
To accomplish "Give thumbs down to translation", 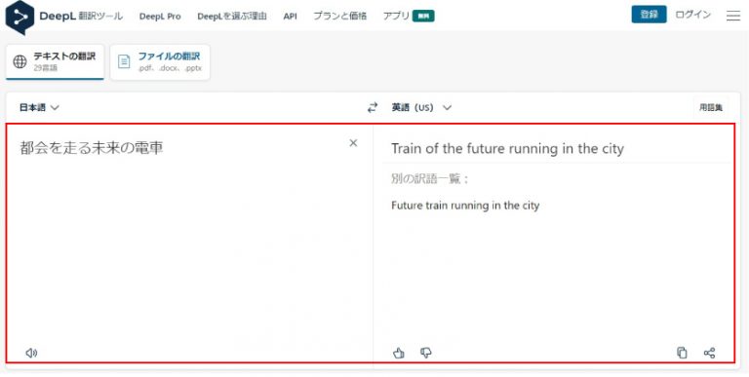I will click(x=425, y=354).
